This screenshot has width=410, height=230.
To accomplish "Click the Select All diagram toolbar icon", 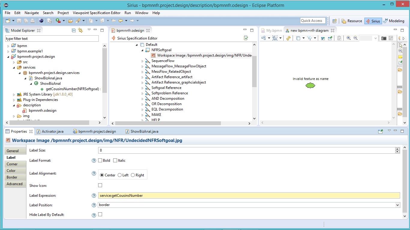I will (275, 38).
